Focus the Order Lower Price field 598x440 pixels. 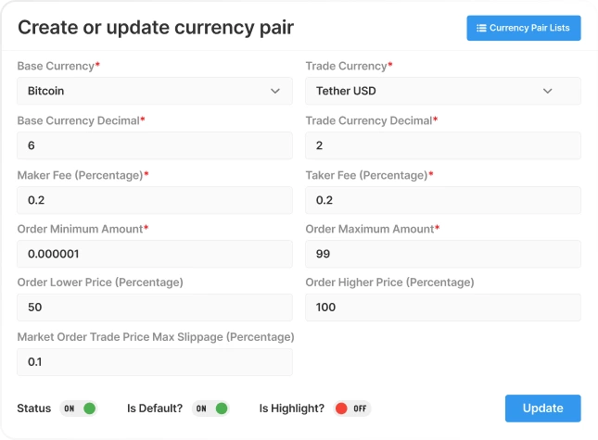point(155,307)
